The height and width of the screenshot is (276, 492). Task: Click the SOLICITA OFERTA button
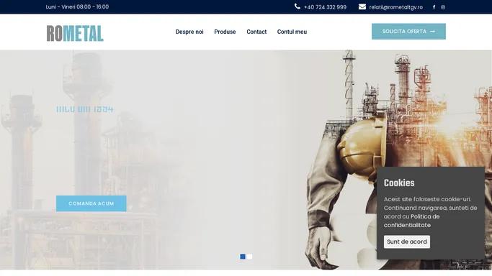click(x=408, y=32)
